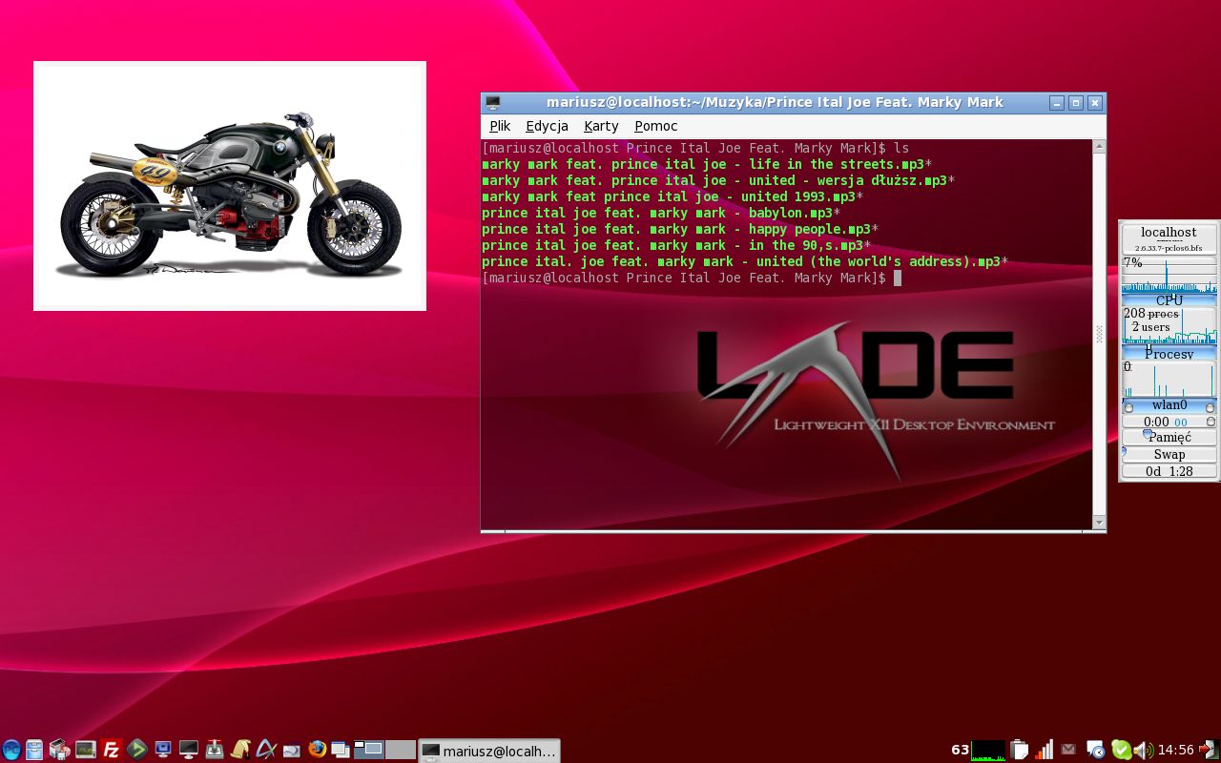Screen dimensions: 1221x763
Task: Click the show-desktop windows icon
Action: pyautogui.click(x=341, y=750)
